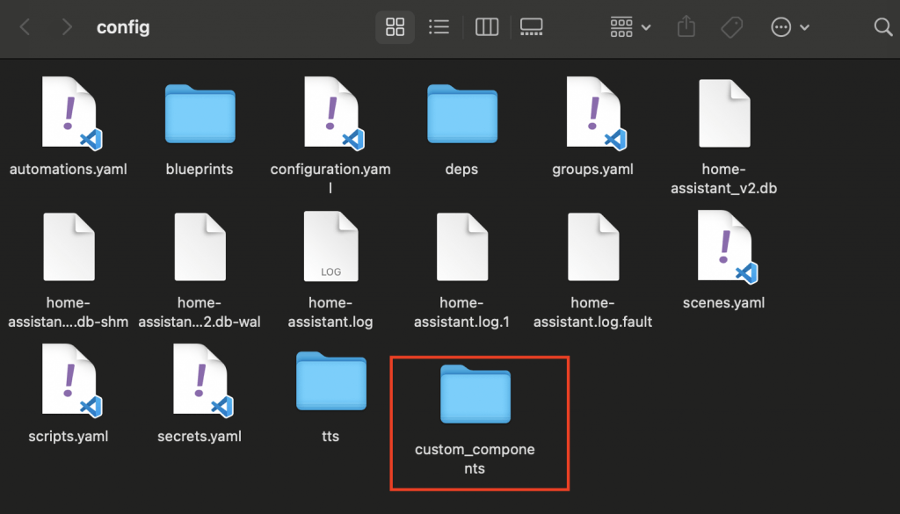Open the group-by options dropdown
The image size is (900, 514).
[630, 27]
